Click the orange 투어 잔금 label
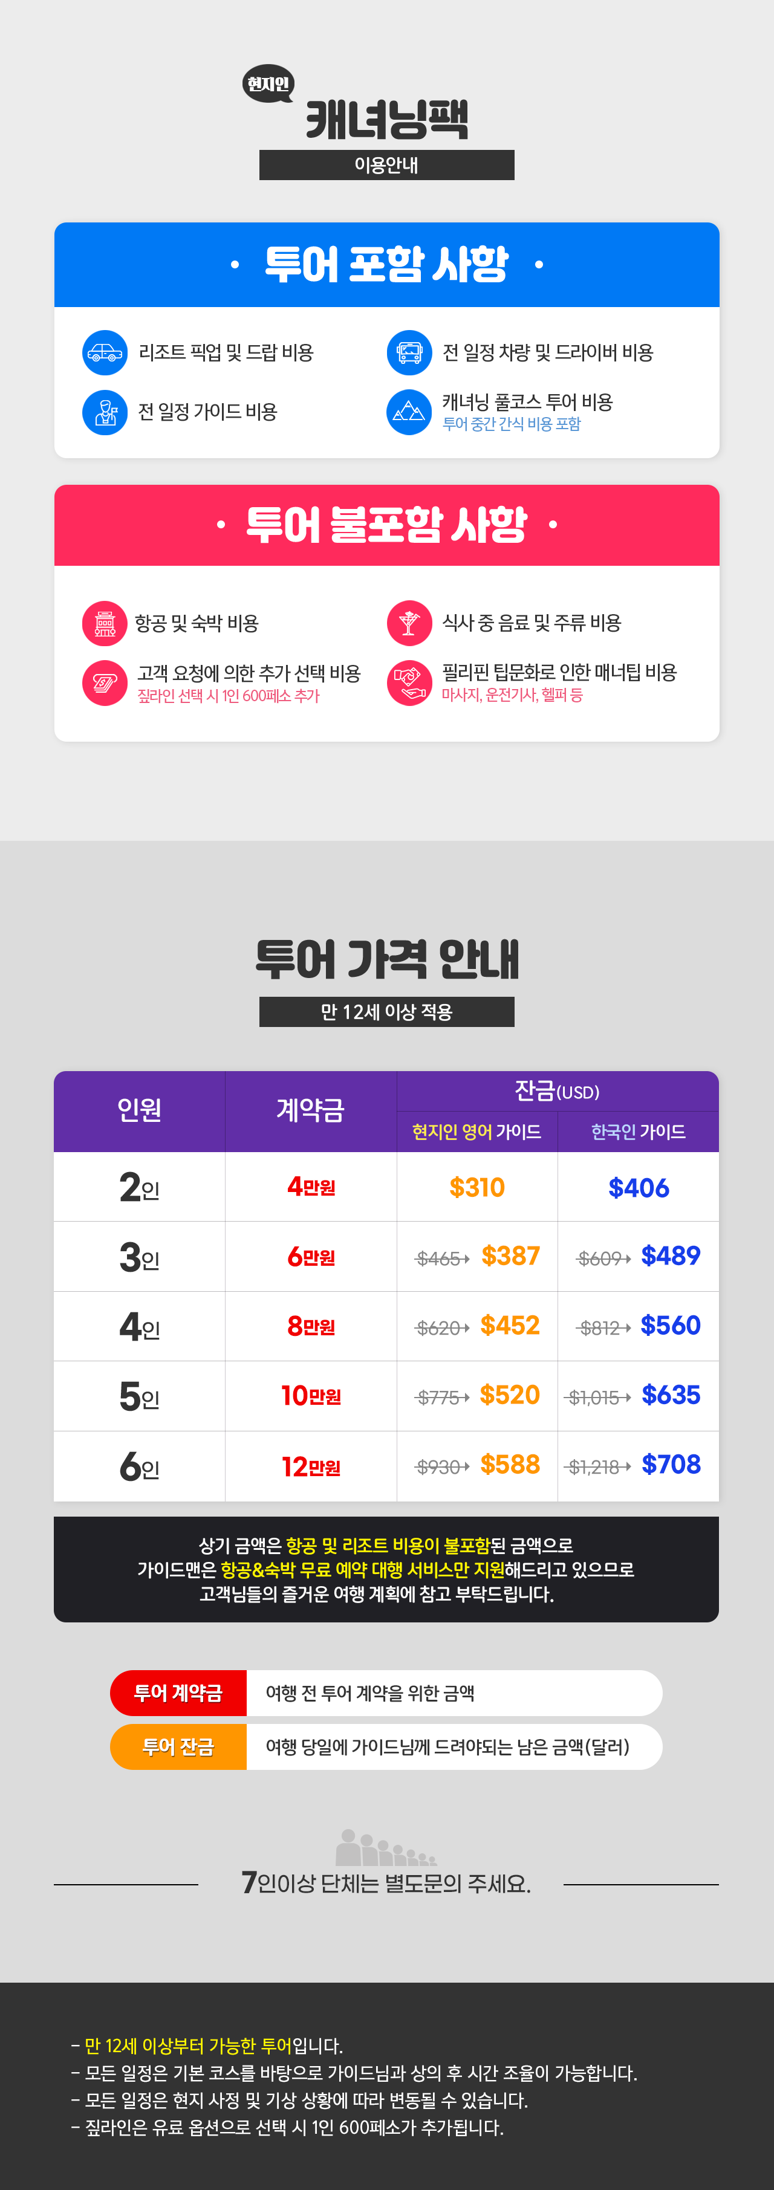 click(178, 1747)
